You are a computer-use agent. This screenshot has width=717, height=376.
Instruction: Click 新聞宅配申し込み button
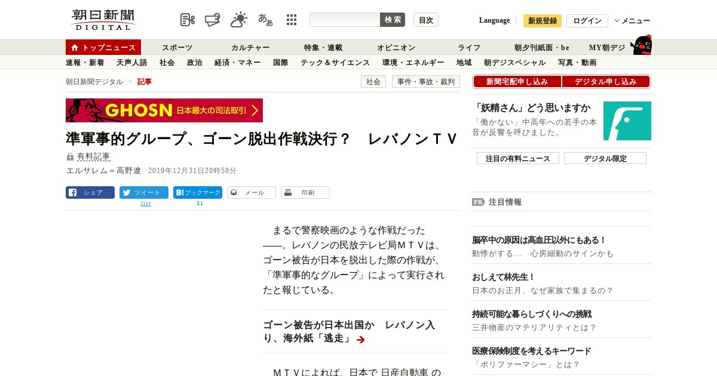click(x=517, y=82)
